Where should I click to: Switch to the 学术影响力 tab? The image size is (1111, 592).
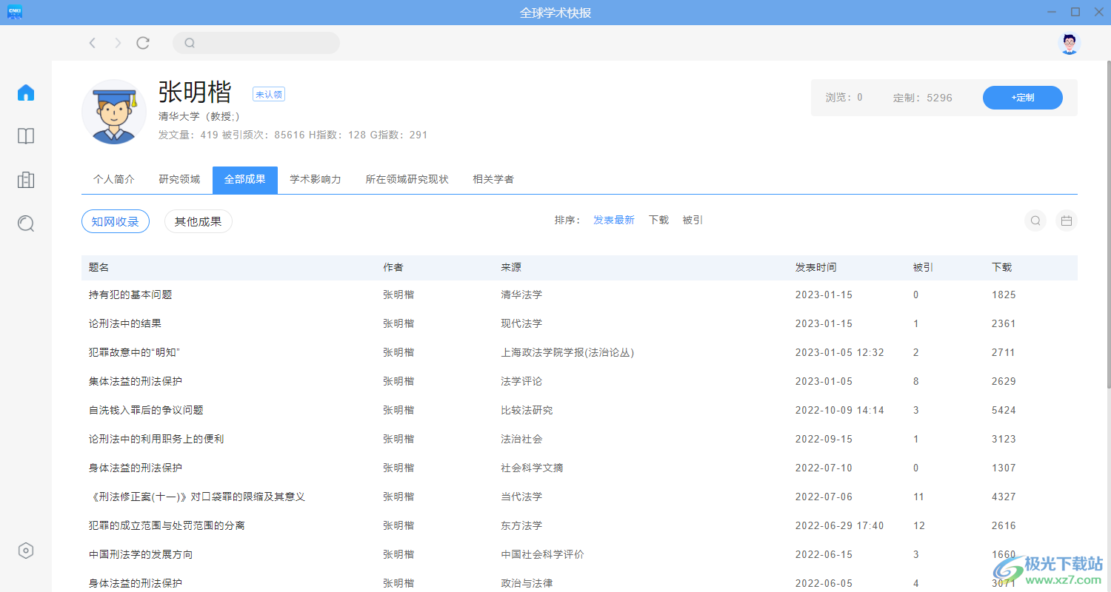coord(315,178)
